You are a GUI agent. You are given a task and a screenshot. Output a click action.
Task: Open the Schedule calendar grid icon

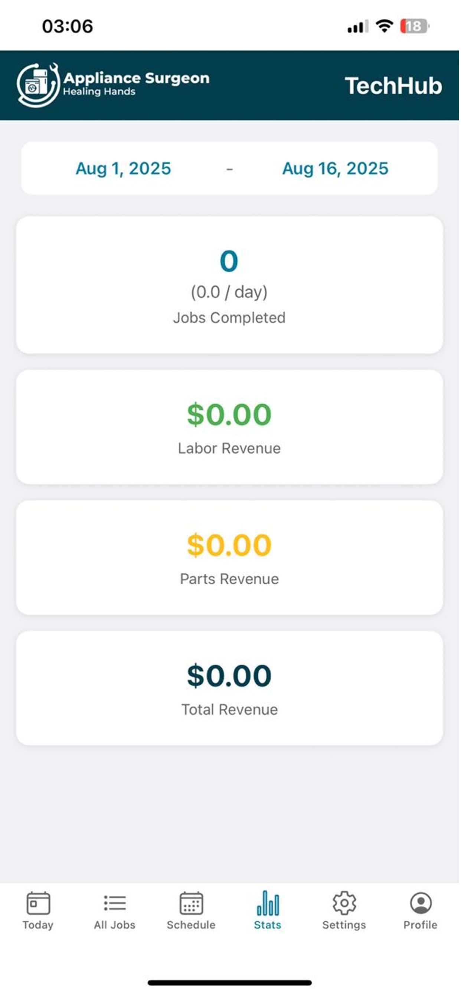(191, 903)
